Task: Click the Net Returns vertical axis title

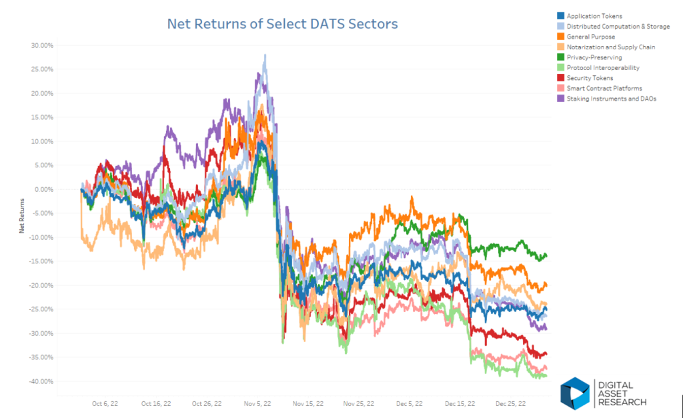Action: 22,216
